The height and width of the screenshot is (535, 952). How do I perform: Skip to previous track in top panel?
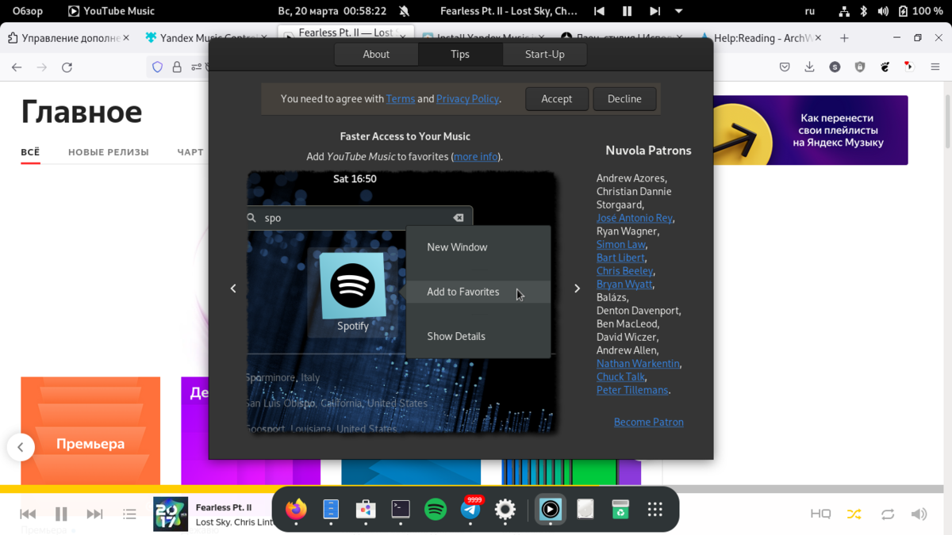(x=599, y=11)
